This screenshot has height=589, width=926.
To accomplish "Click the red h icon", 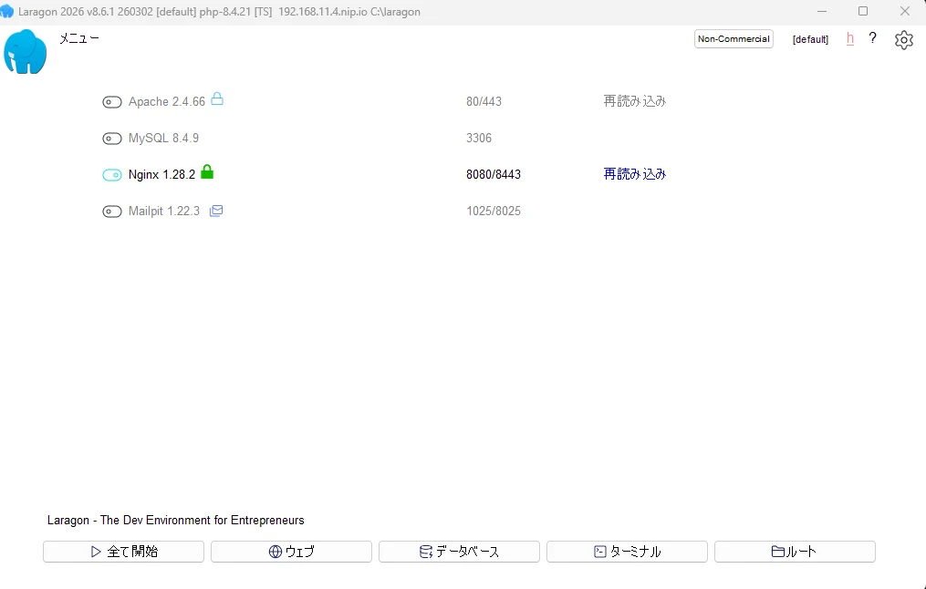I will point(849,39).
